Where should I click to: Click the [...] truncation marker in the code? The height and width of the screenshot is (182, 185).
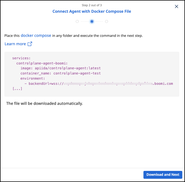pyautogui.click(x=17, y=89)
